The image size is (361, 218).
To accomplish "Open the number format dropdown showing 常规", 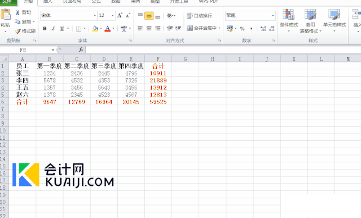I will 250,15.
